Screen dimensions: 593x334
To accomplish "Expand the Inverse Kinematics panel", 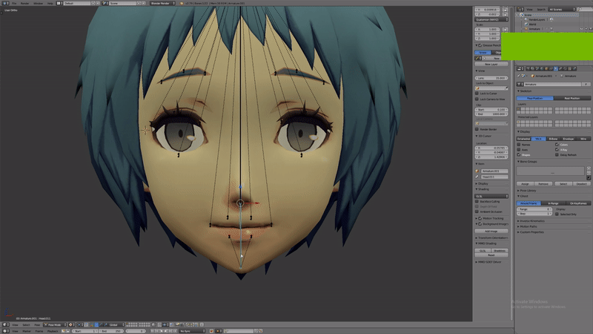I will point(531,220).
